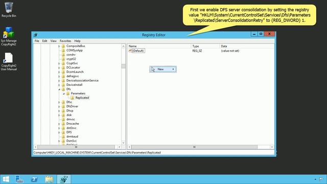Collapse the Dfs key

click(x=59, y=89)
